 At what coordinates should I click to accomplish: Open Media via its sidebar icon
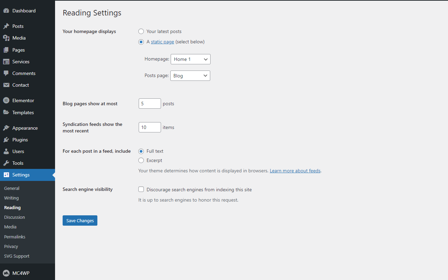(6, 38)
